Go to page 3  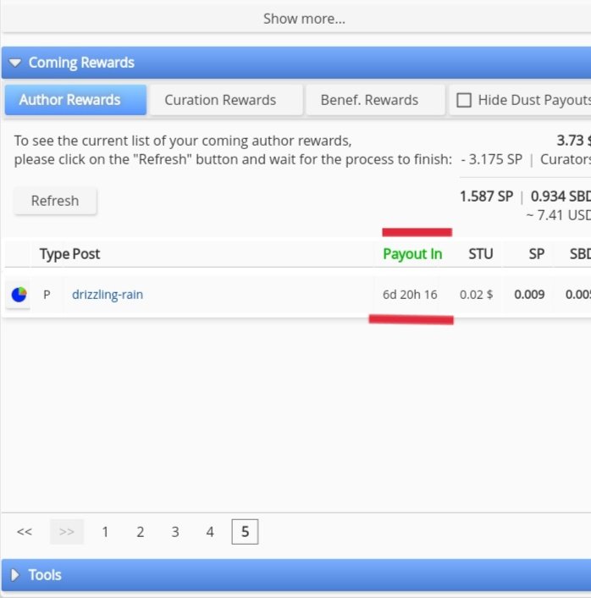coord(175,532)
